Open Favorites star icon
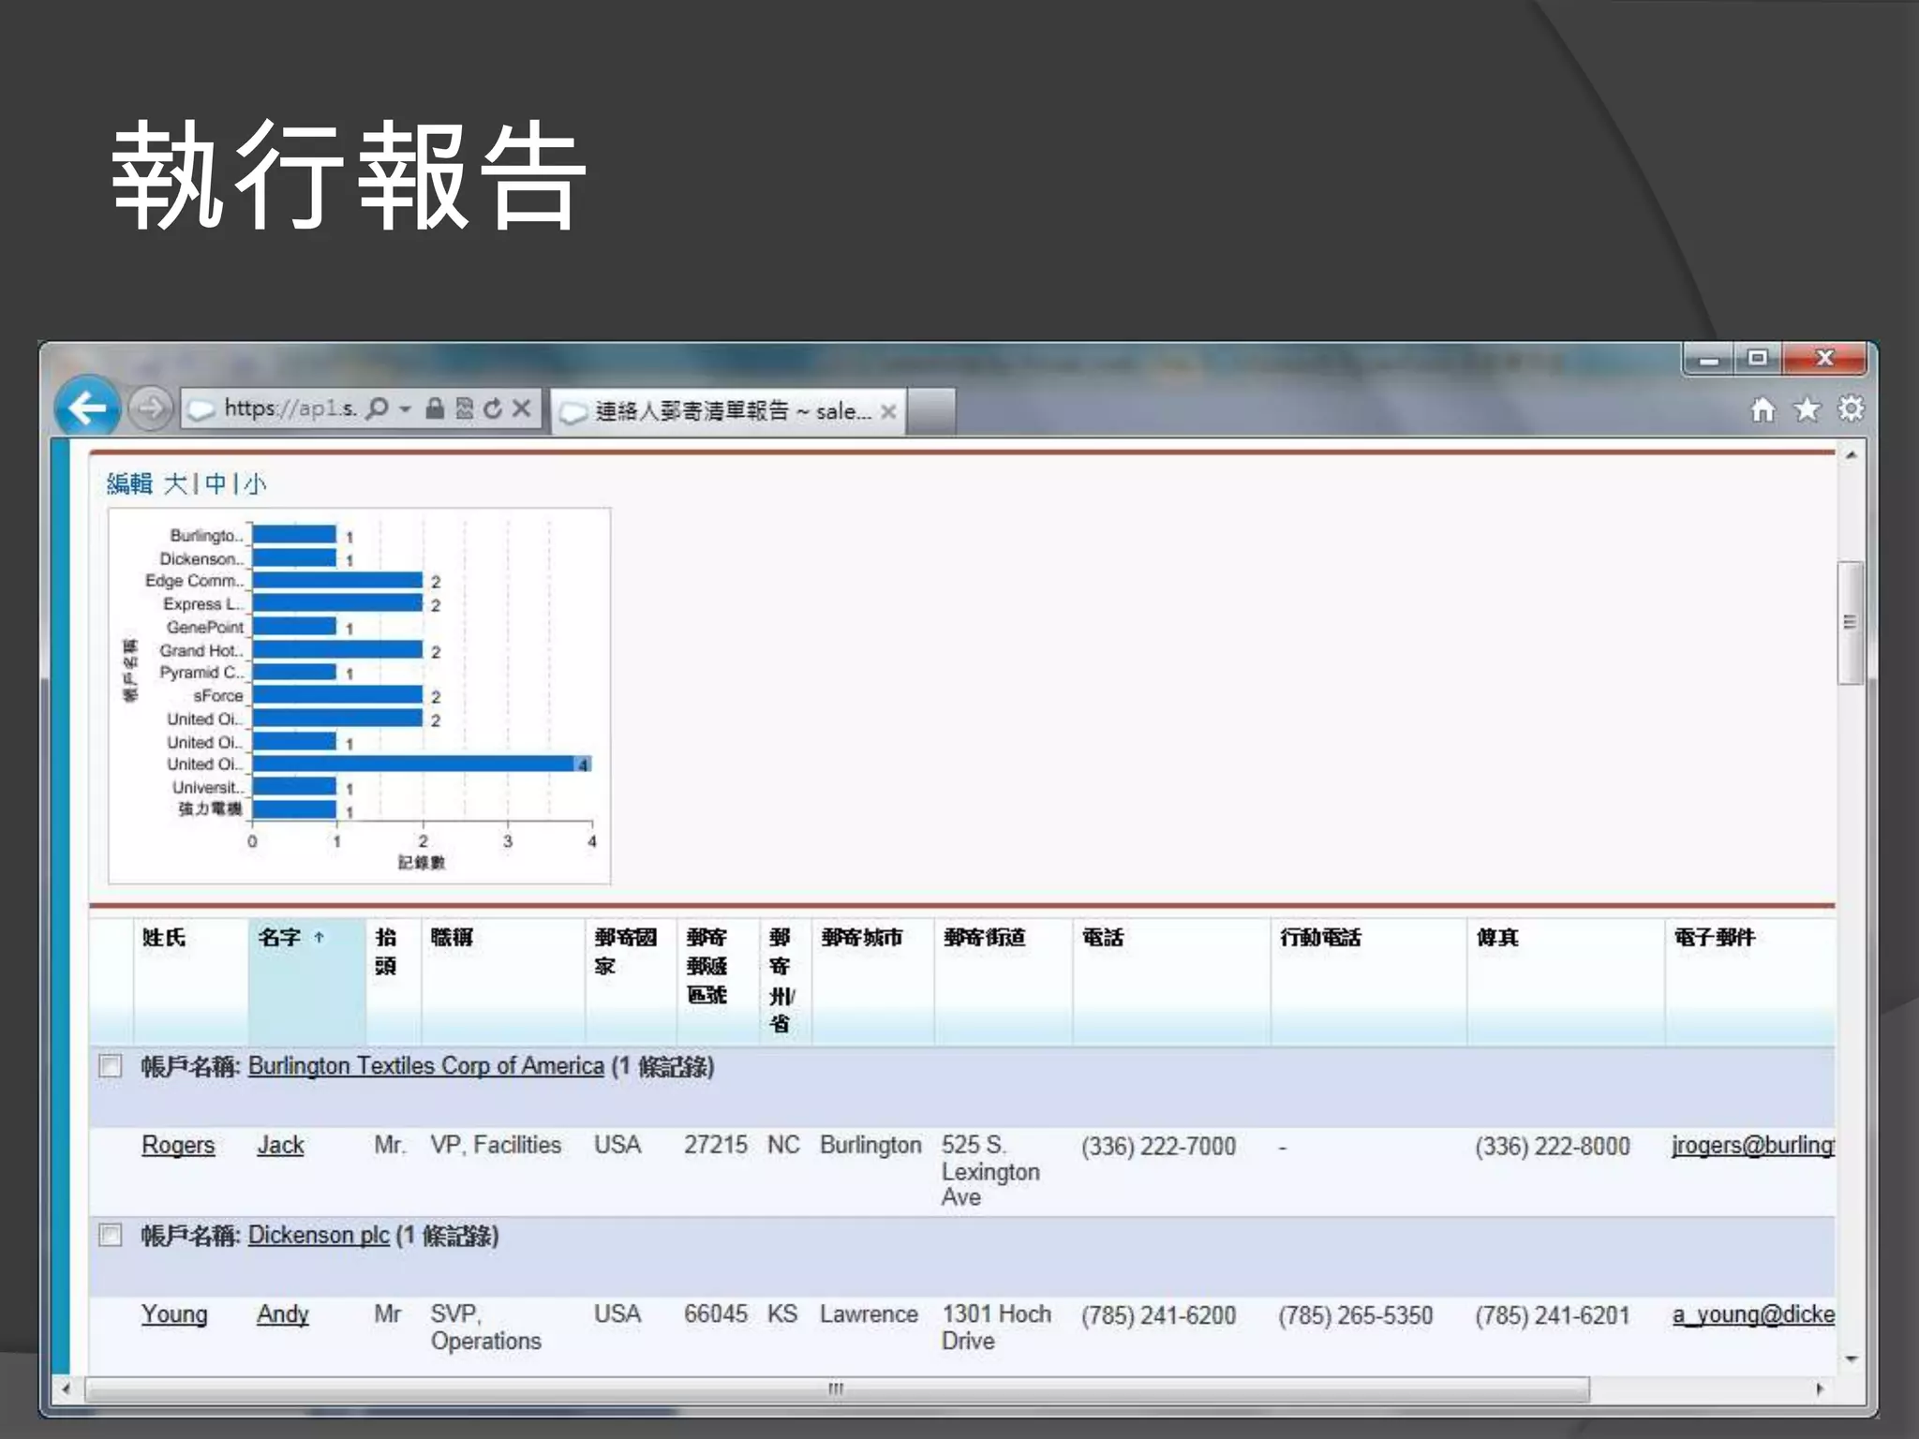Image resolution: width=1919 pixels, height=1439 pixels. (1807, 409)
